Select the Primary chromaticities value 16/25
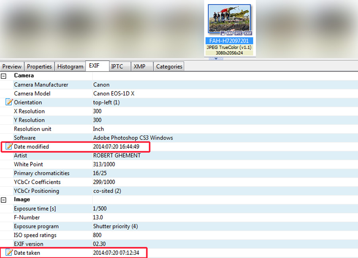The width and height of the screenshot is (358, 258). [x=100, y=173]
